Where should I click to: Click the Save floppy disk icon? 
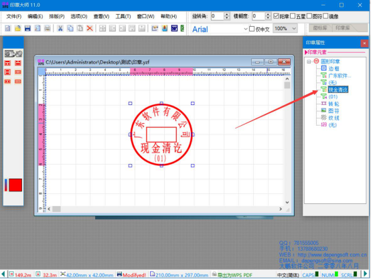coord(27,29)
